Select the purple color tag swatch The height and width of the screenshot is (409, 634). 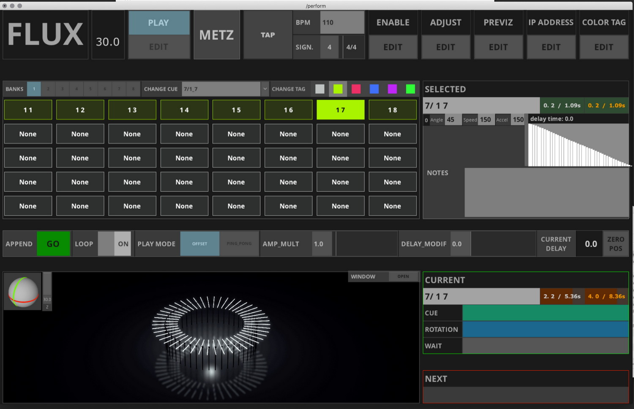pos(392,89)
